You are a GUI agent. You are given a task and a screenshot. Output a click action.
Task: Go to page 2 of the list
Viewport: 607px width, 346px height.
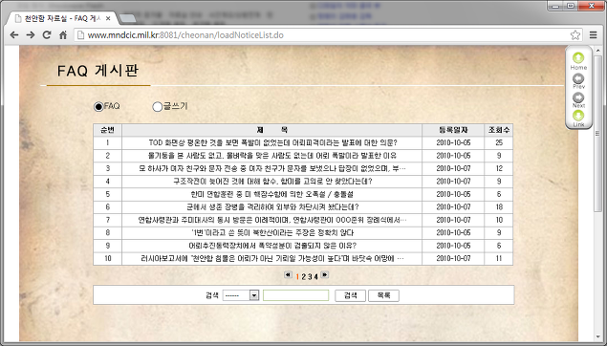point(304,277)
